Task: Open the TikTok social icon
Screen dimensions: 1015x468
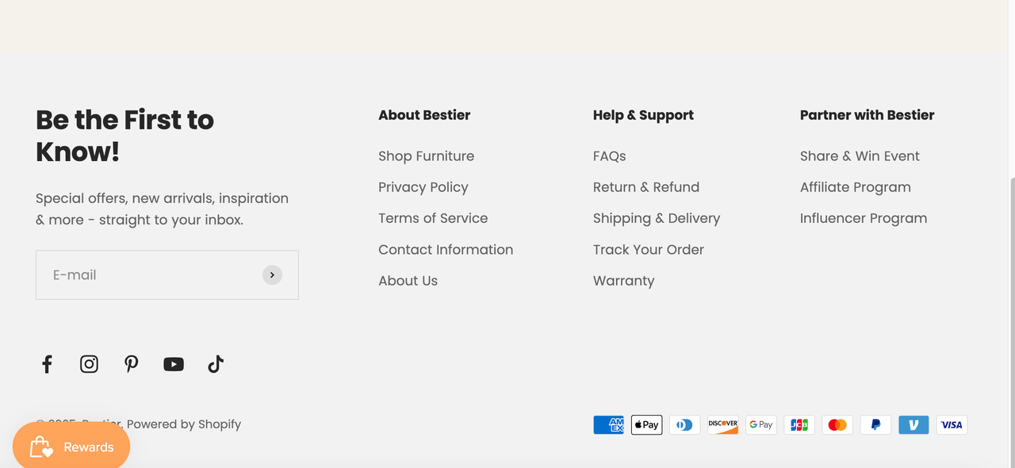Action: point(216,364)
